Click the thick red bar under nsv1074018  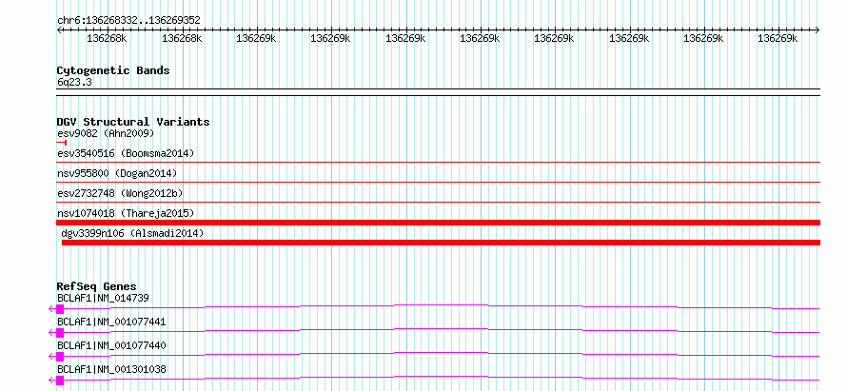coord(438,223)
